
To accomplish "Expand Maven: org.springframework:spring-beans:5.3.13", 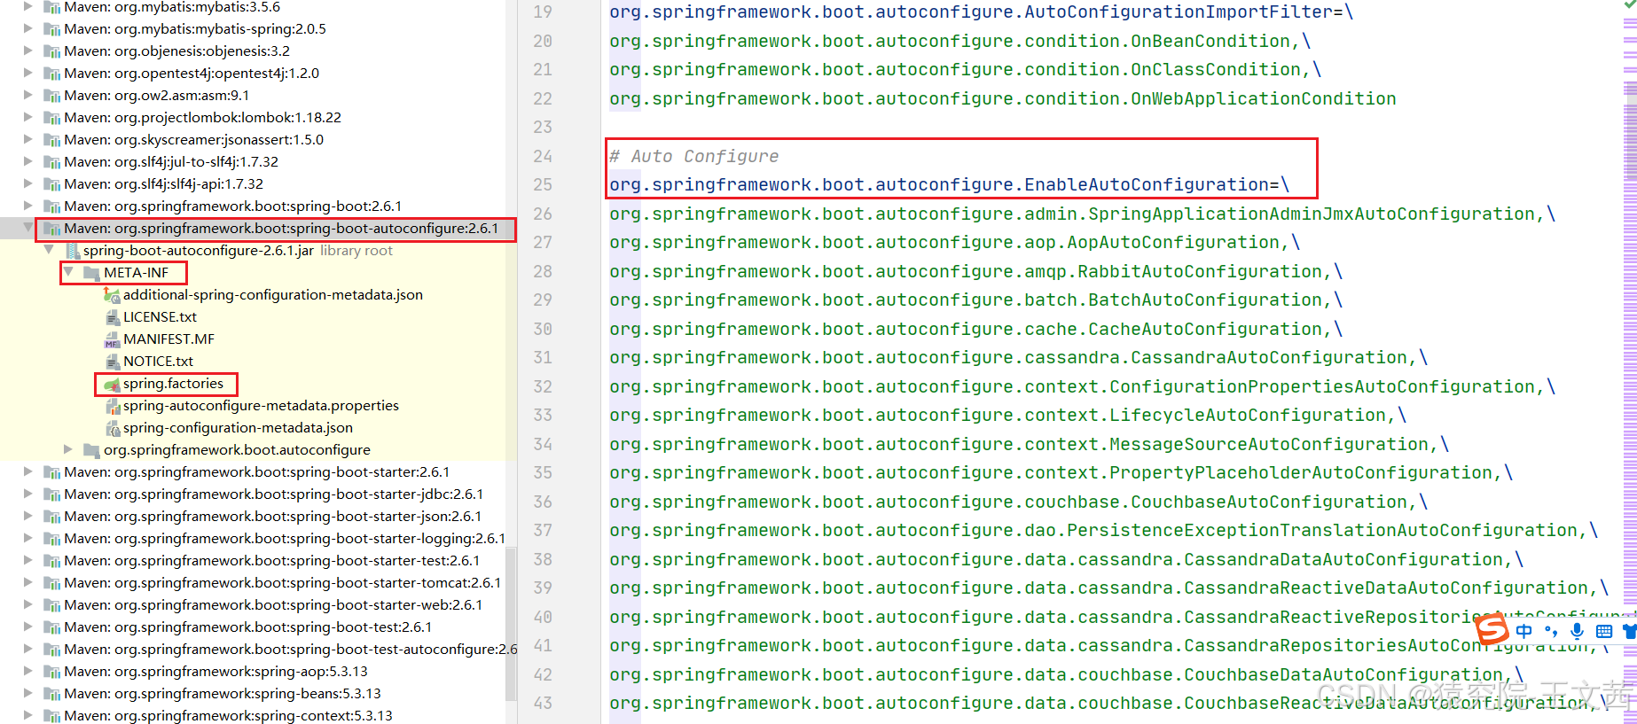I will click(x=27, y=693).
